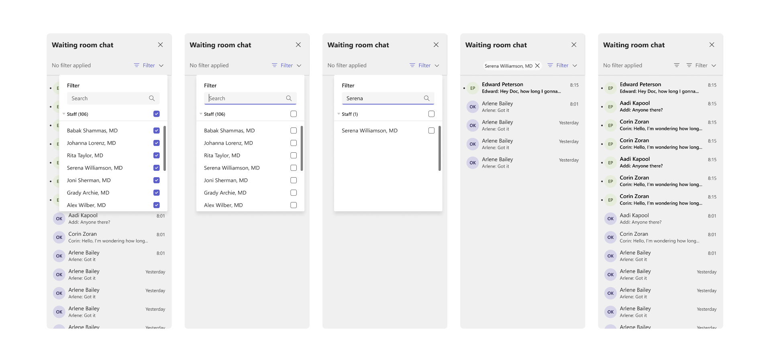This screenshot has width=771, height=362.
Task: Collapse the Staff (106) group with unchecked box
Action: [x=201, y=114]
